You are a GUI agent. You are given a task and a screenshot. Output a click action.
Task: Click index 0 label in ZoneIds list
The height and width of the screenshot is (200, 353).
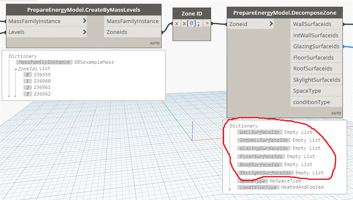pyautogui.click(x=27, y=75)
